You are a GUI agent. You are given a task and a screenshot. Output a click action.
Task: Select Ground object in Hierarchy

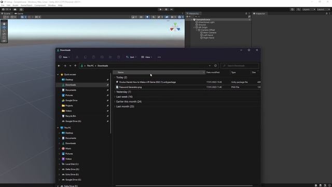(x=202, y=25)
